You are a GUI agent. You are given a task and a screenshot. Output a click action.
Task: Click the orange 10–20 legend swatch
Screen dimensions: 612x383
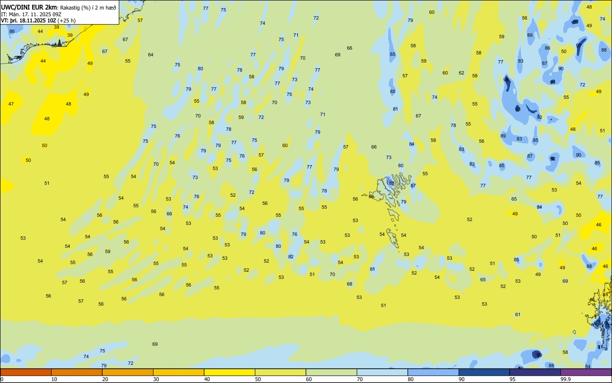point(76,372)
